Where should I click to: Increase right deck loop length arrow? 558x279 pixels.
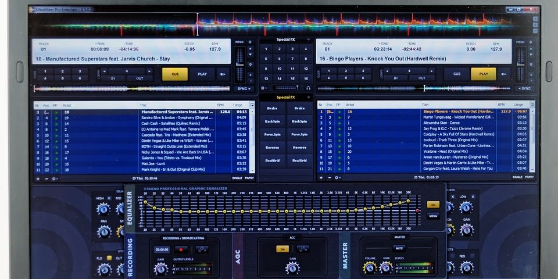(x=432, y=71)
